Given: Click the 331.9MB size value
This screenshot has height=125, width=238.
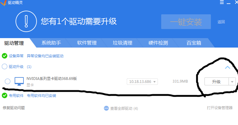Looking at the screenshot, I should (x=180, y=81).
